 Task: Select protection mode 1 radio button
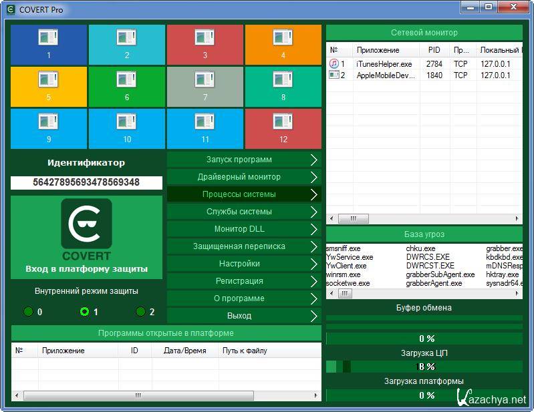85,312
